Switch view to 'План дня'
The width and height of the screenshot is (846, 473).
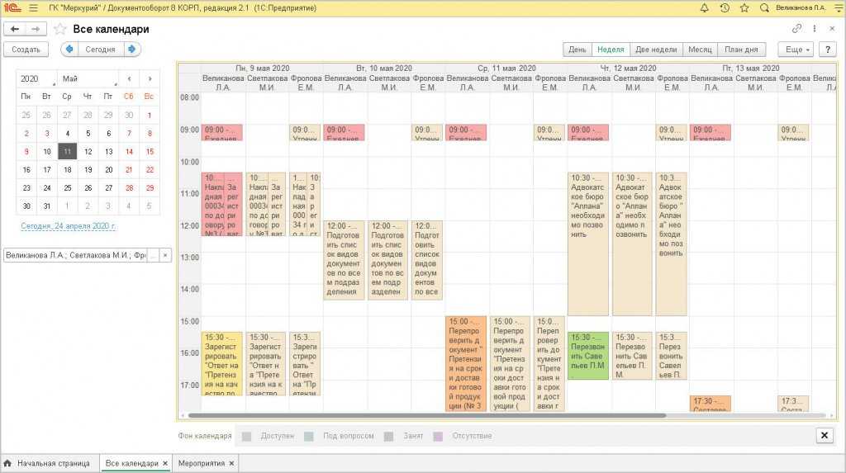[x=741, y=50]
